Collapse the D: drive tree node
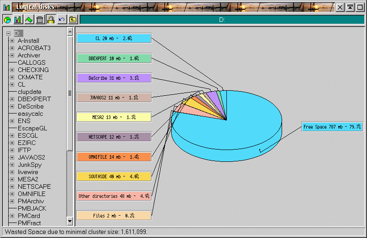 8,33
